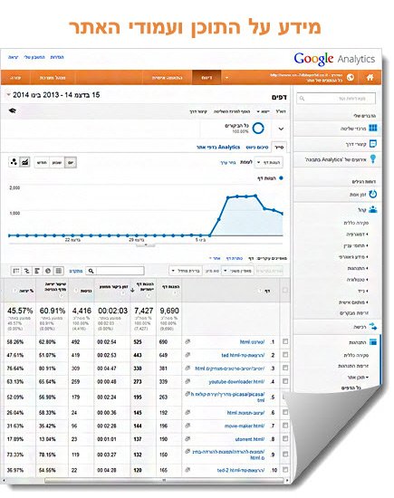
Task: Click the Google Analytics logo
Action: pos(334,59)
